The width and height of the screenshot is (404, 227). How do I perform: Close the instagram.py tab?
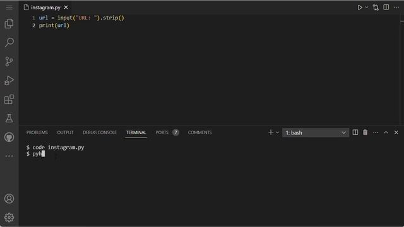click(66, 8)
